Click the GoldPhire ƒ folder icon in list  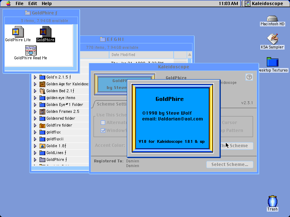tap(42, 159)
